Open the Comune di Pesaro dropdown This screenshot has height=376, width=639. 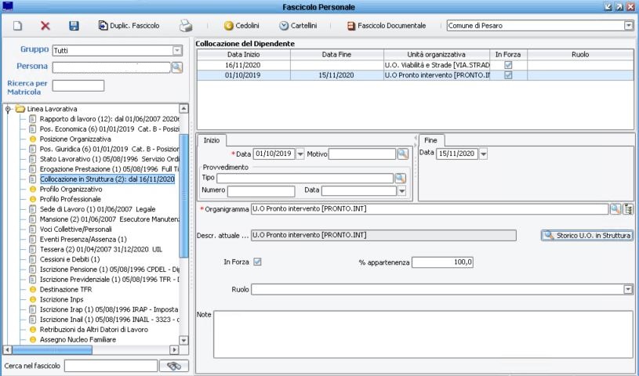tap(628, 26)
